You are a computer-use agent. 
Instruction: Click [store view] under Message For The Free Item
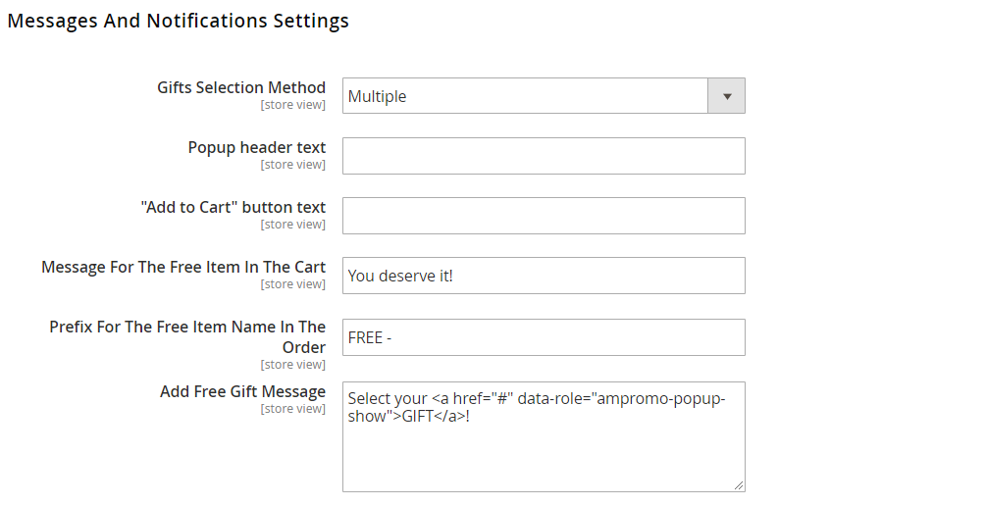[292, 284]
